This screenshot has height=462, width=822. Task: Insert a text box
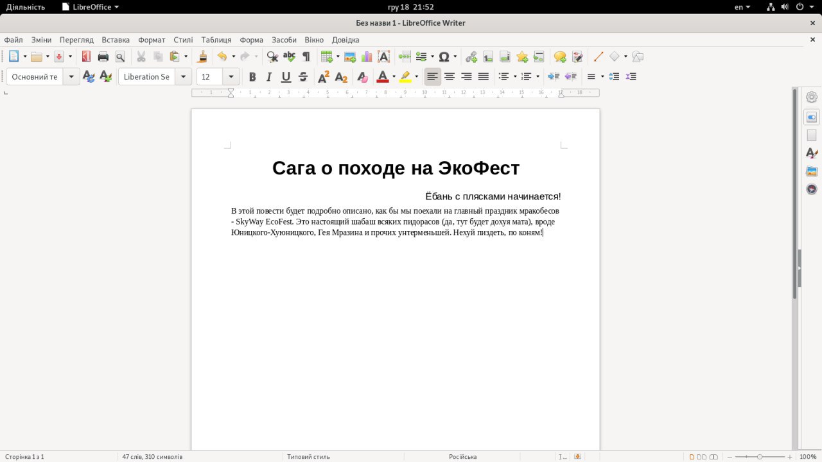(x=383, y=56)
